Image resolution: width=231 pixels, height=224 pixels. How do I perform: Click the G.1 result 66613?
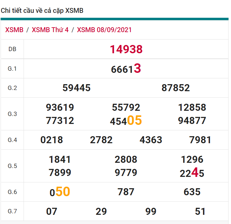pos(126,69)
